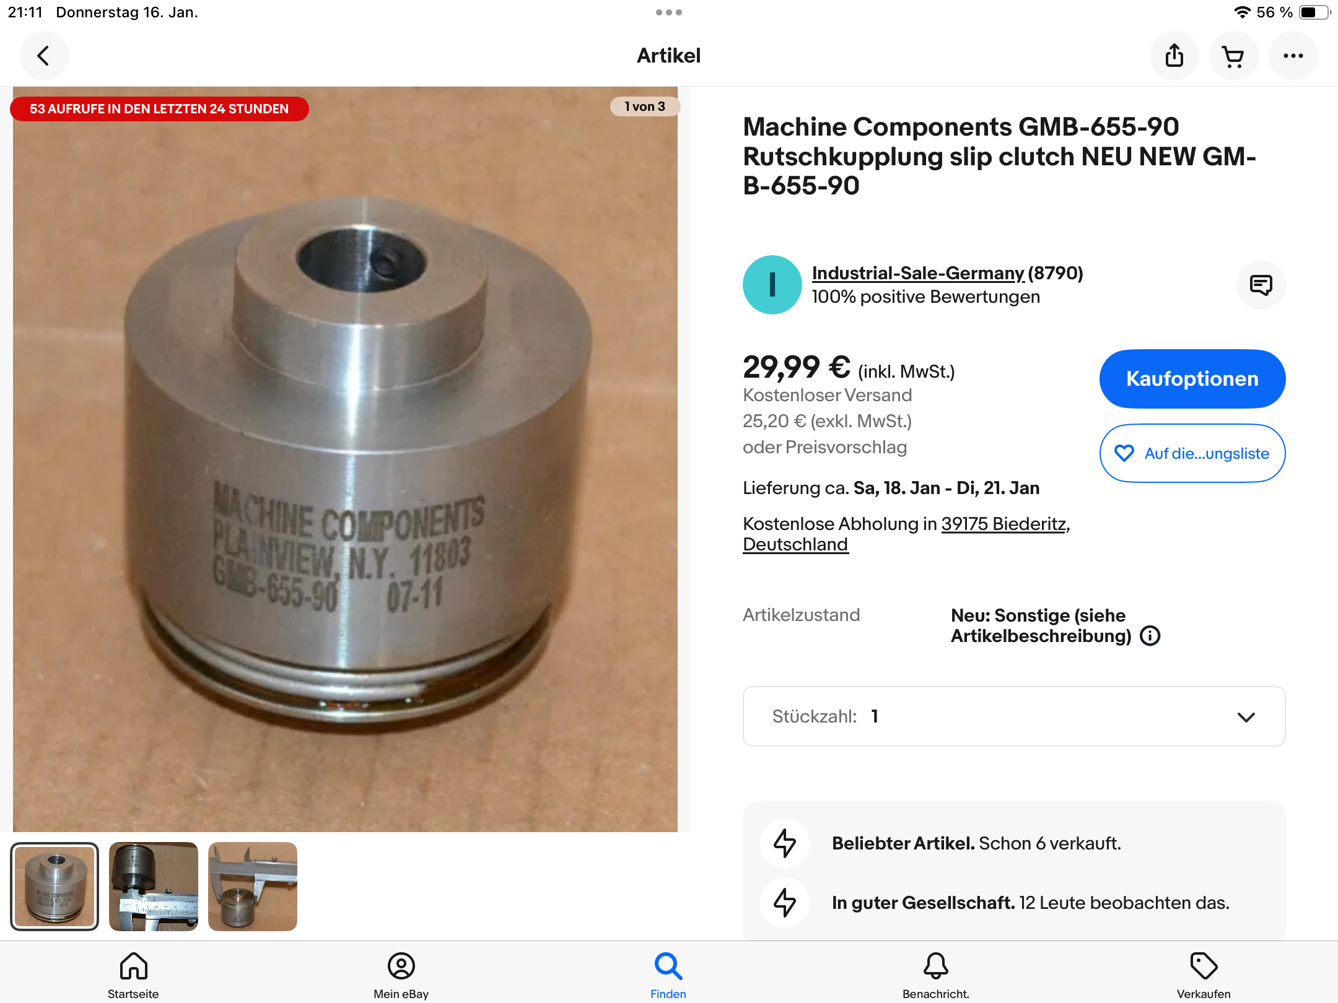Open the Benachricht. notifications tab
The height and width of the screenshot is (1003, 1338).
936,975
